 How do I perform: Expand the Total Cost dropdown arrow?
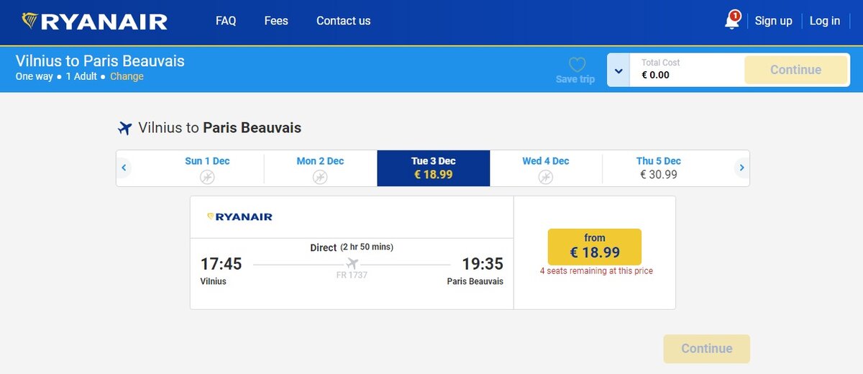click(618, 70)
